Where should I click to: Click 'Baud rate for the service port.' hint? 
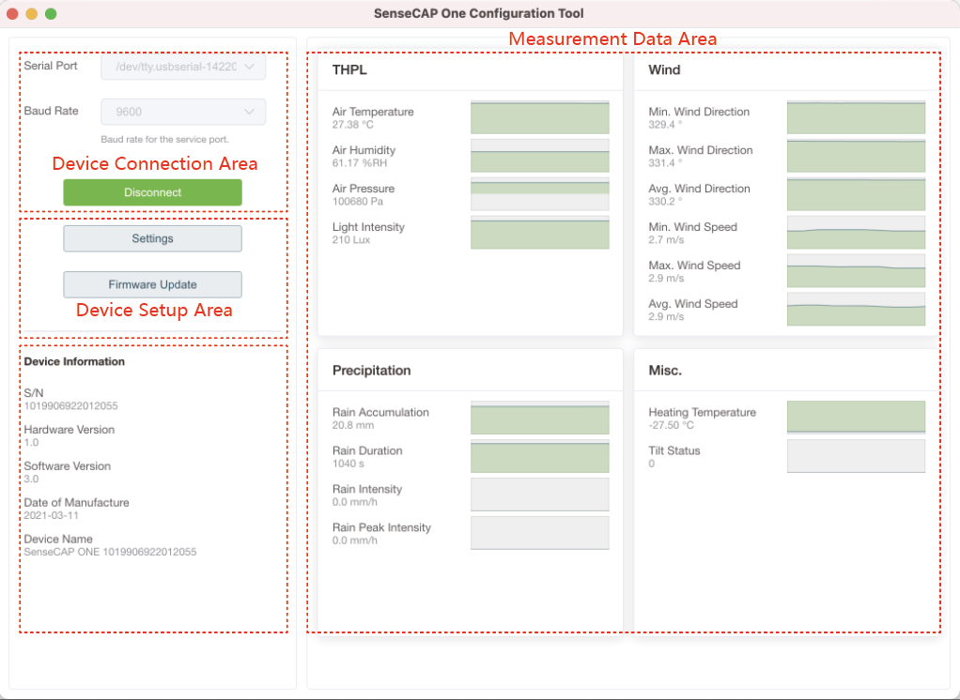pos(164,140)
